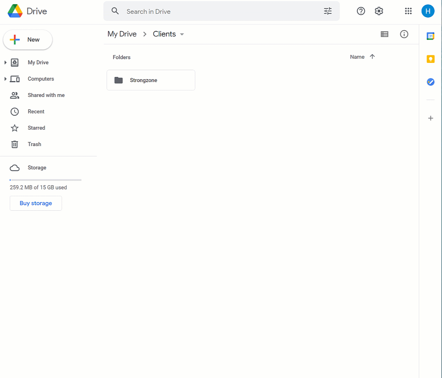Open the Trash section

[34, 144]
